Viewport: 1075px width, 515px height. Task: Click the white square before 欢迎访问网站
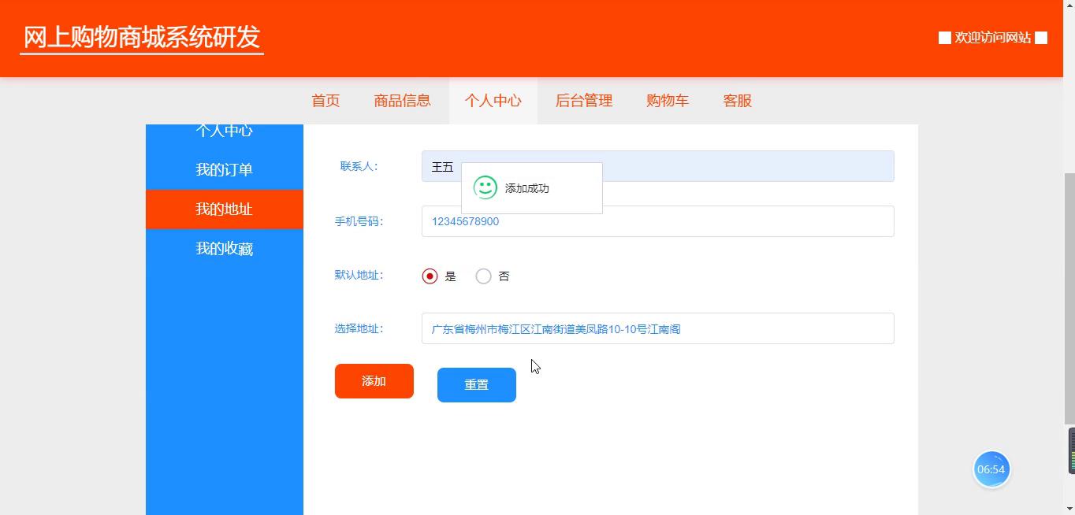[x=944, y=38]
